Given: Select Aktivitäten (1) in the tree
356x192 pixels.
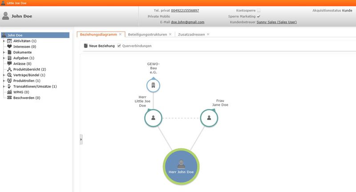Looking at the screenshot, I should (25, 41).
